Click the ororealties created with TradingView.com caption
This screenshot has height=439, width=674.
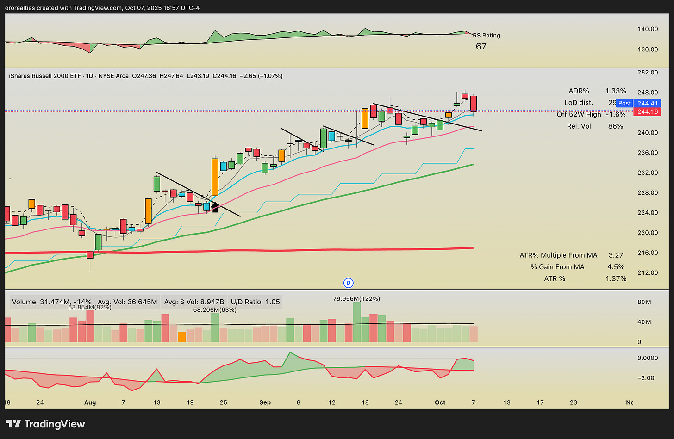(x=103, y=8)
